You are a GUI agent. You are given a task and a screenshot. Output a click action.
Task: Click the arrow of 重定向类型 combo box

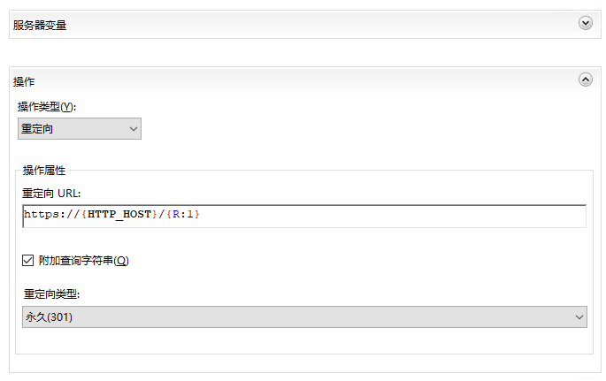click(x=579, y=316)
